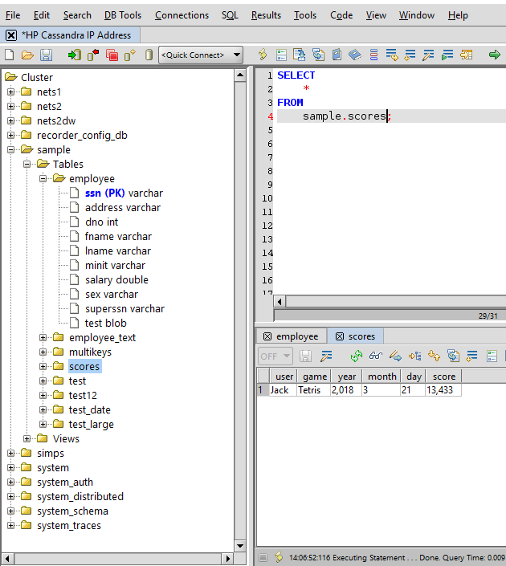This screenshot has width=506, height=566.
Task: Expand the system_schema node
Action: pos(10,511)
